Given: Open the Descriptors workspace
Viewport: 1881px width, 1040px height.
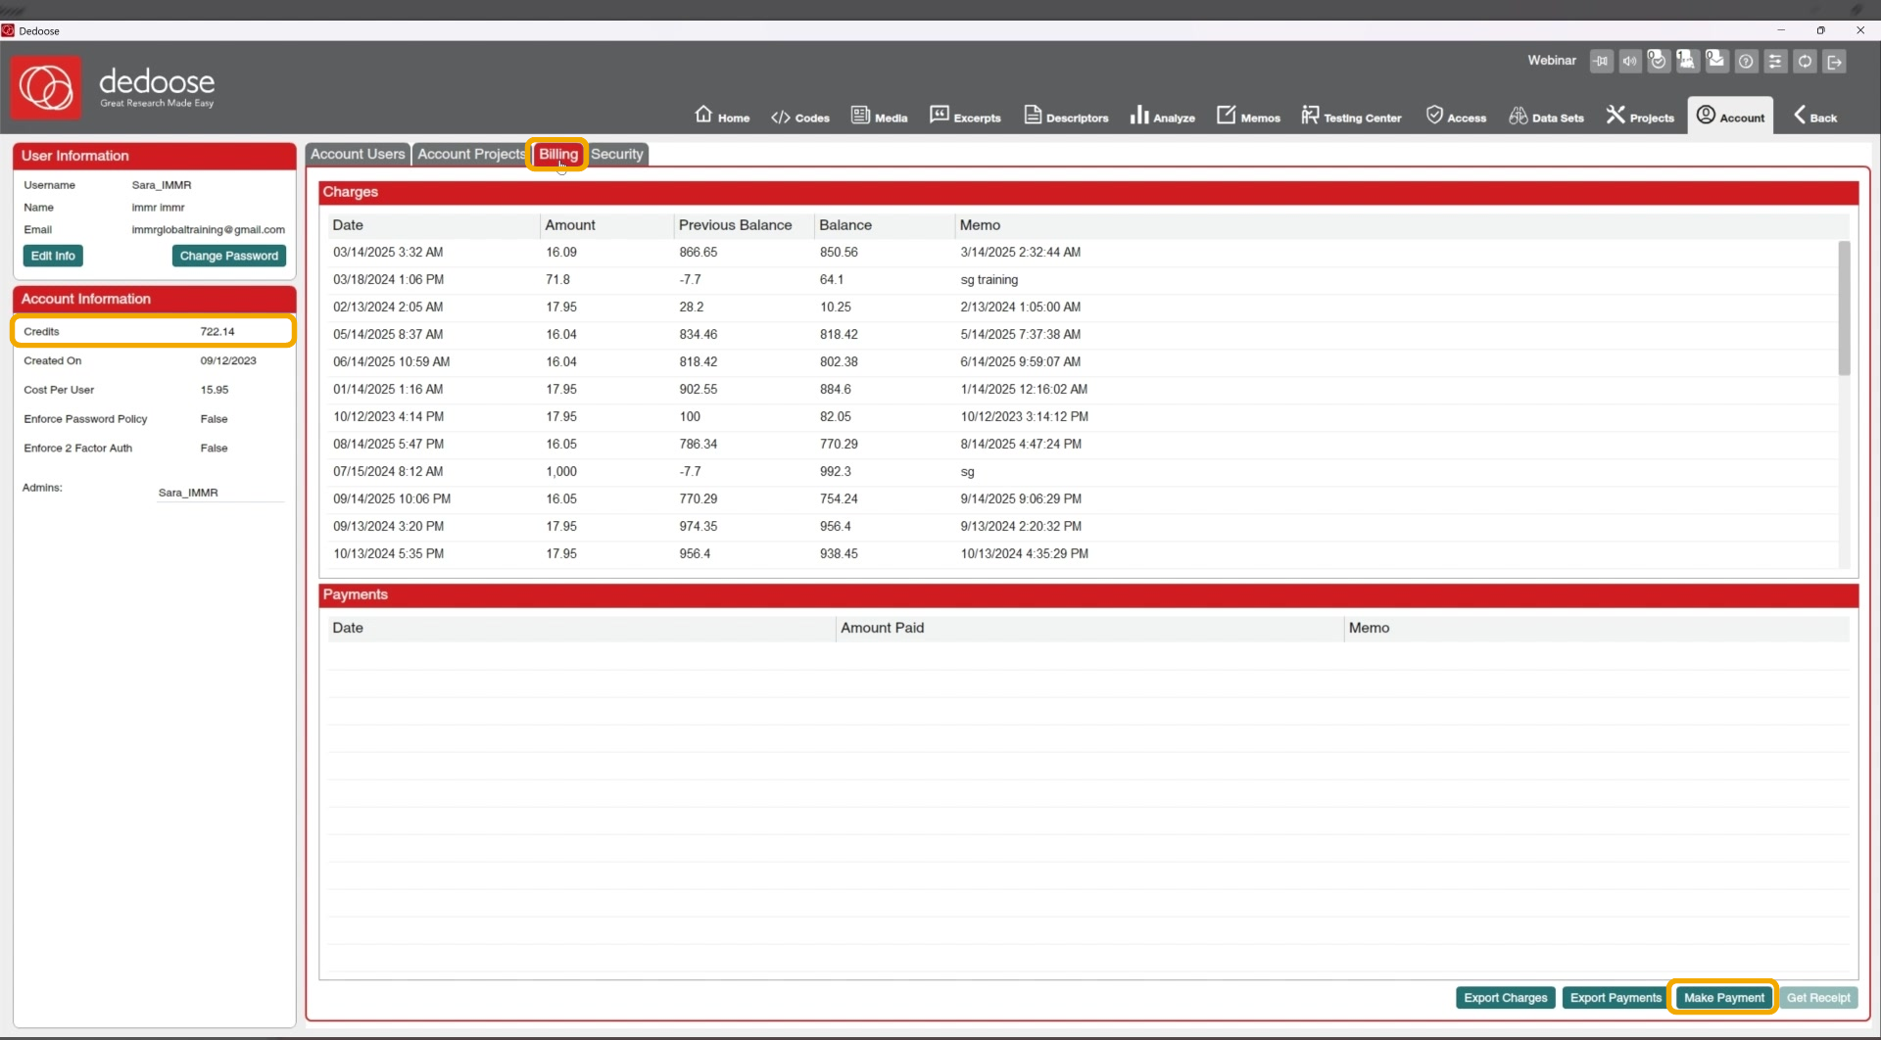Looking at the screenshot, I should click(x=1066, y=116).
